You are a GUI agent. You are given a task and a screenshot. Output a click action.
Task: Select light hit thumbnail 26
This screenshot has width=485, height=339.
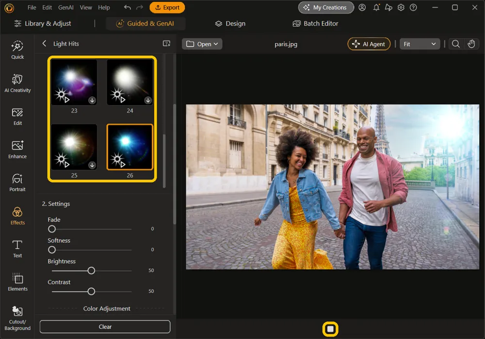click(x=130, y=147)
